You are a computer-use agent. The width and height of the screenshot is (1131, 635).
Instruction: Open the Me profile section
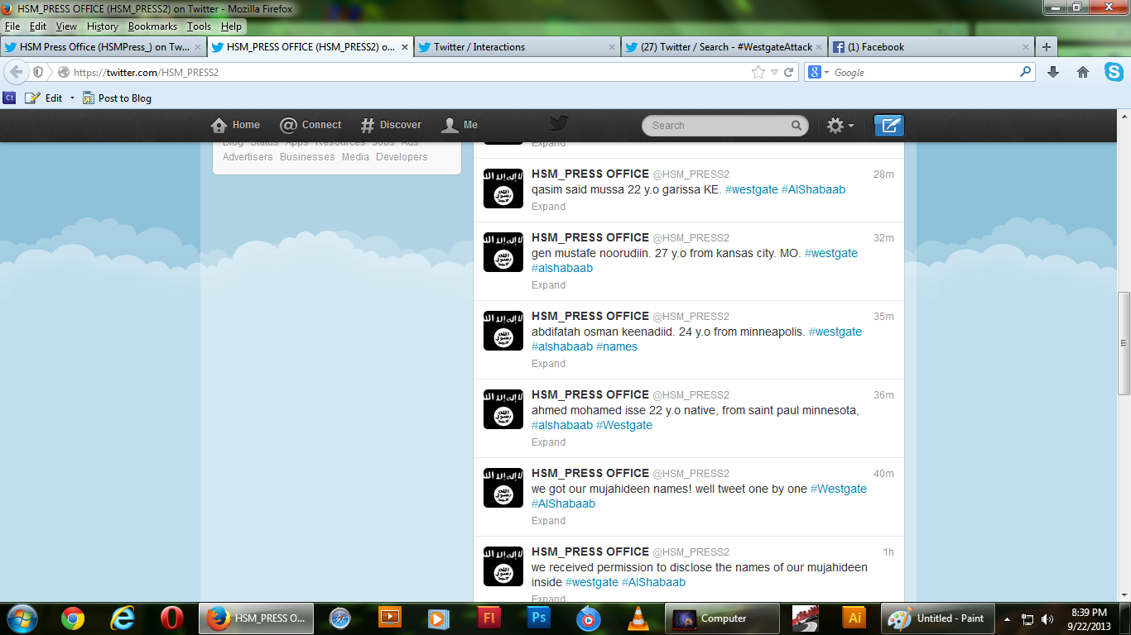point(460,125)
